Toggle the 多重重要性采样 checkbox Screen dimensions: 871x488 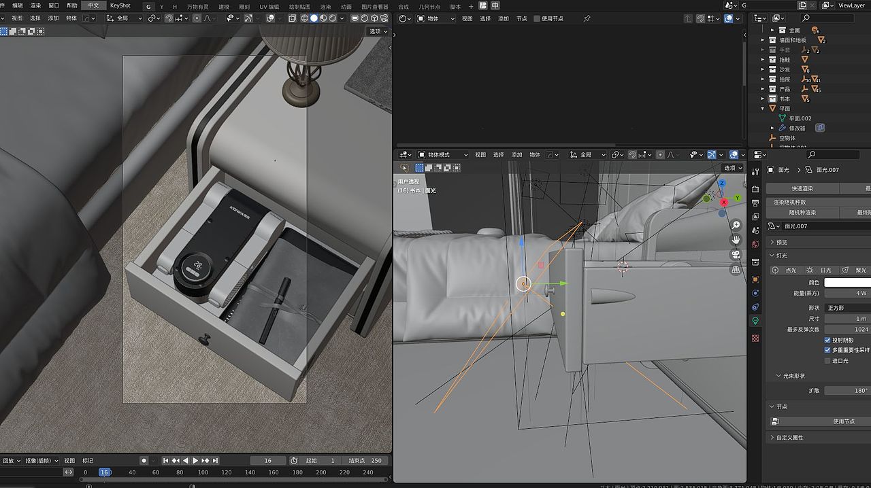[827, 350]
